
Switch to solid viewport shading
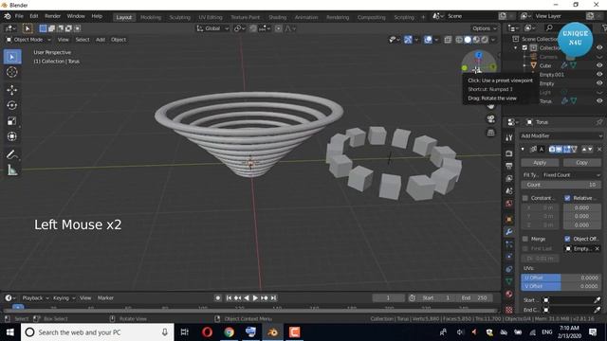tap(468, 40)
